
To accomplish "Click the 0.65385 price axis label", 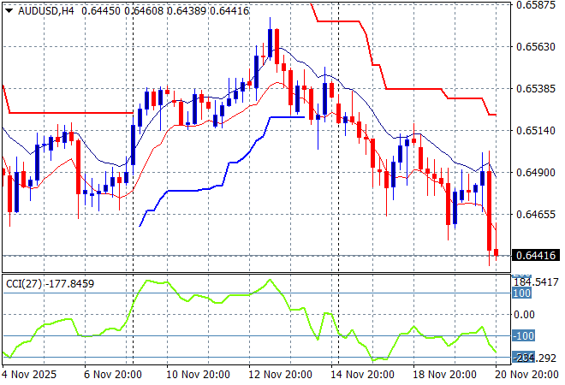I will pyautogui.click(x=536, y=88).
